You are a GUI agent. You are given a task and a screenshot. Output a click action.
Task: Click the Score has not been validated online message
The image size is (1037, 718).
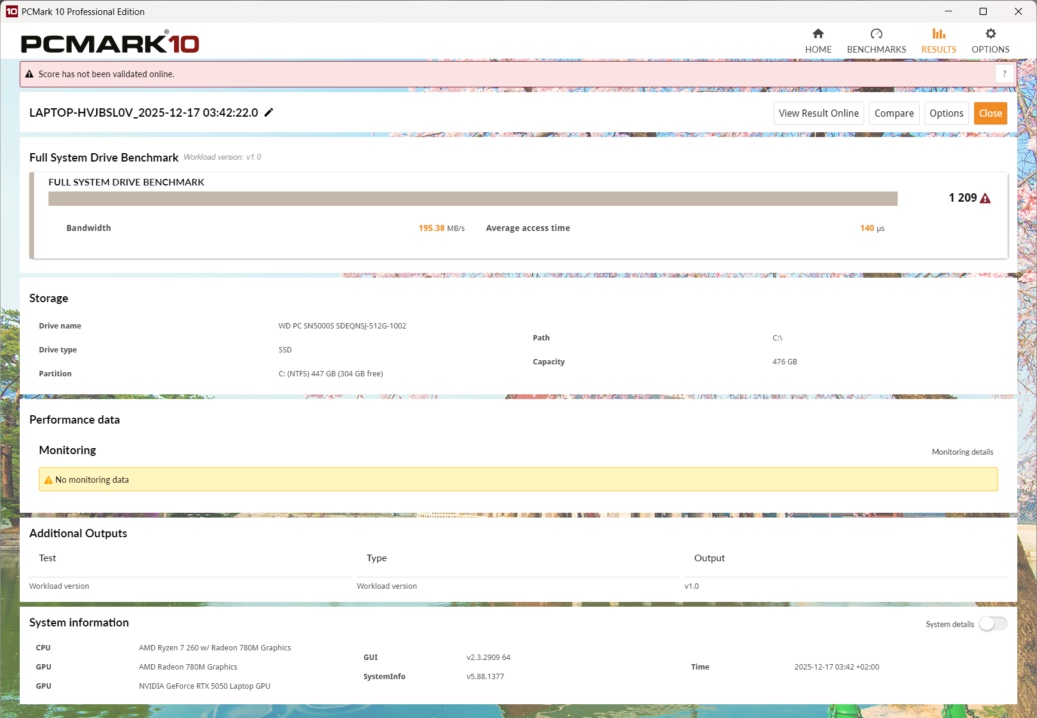tap(106, 74)
